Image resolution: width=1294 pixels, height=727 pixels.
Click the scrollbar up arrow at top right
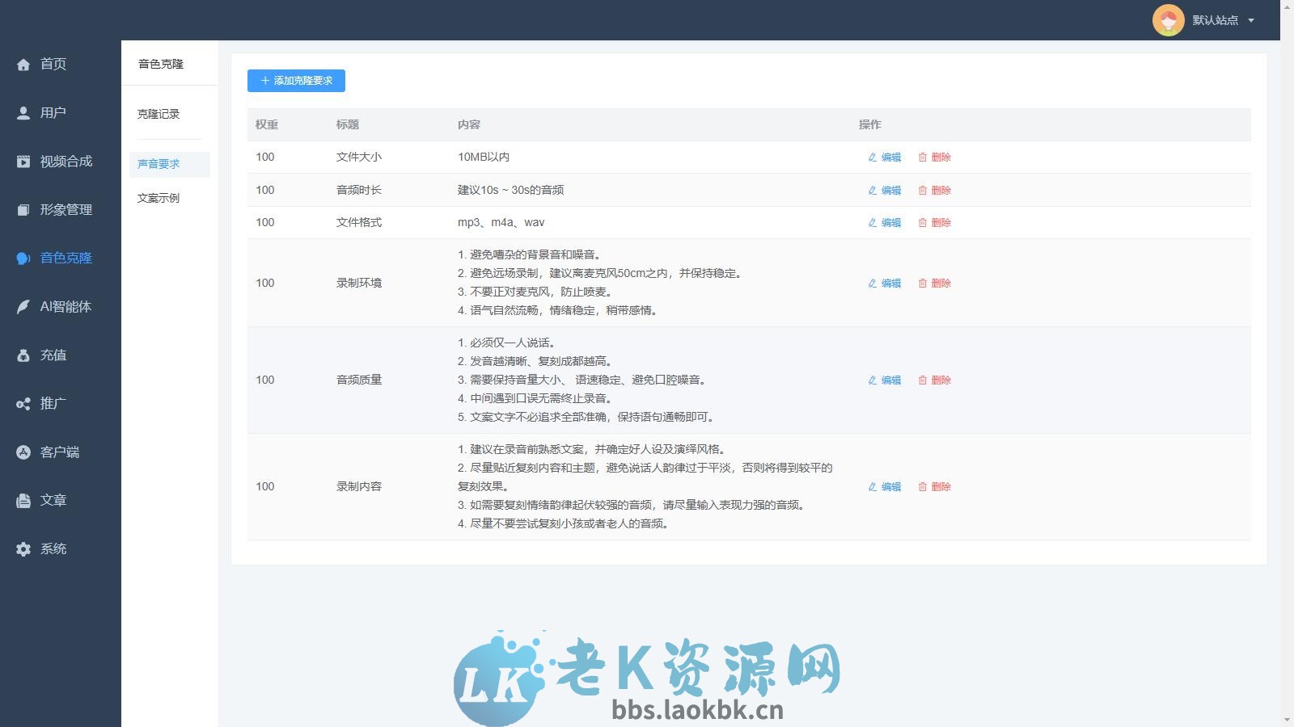click(x=1288, y=6)
